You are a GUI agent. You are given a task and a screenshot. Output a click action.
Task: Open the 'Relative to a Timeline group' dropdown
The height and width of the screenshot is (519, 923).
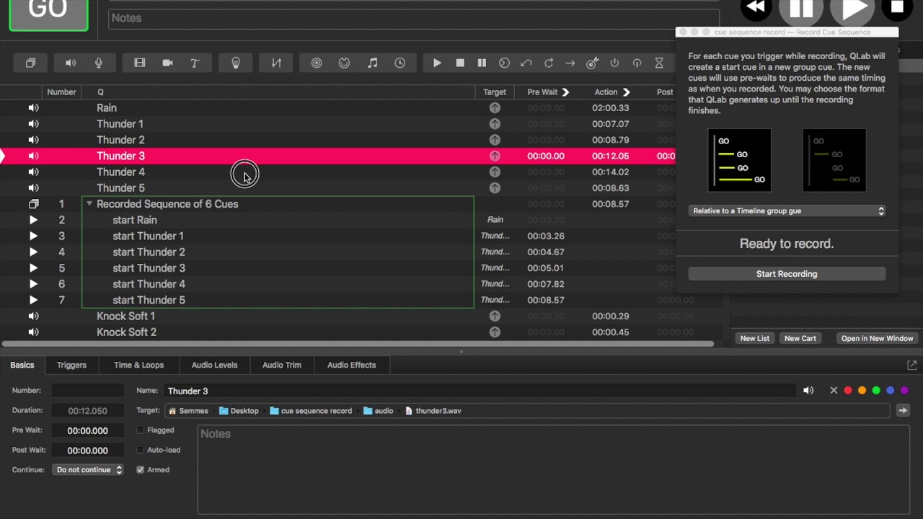click(x=787, y=211)
